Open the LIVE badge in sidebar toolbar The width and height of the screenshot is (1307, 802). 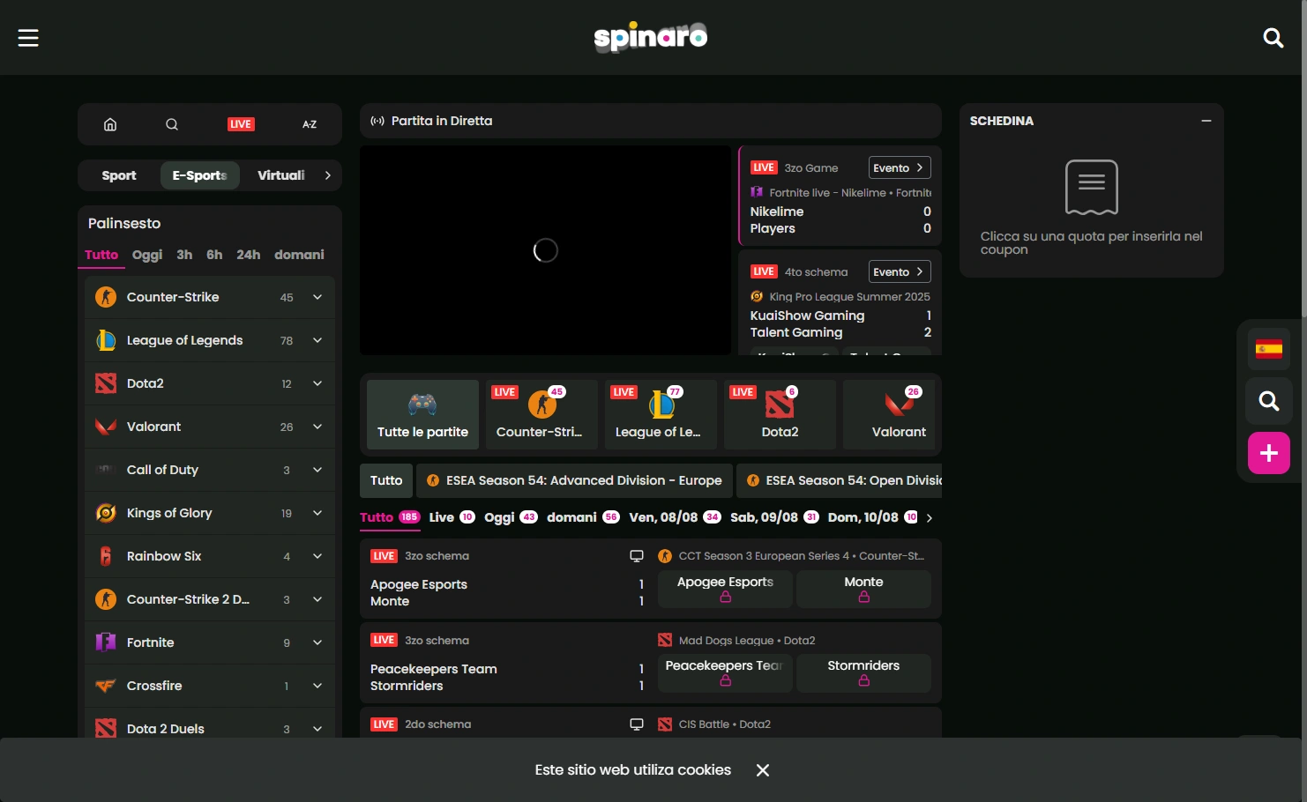pyautogui.click(x=241, y=124)
